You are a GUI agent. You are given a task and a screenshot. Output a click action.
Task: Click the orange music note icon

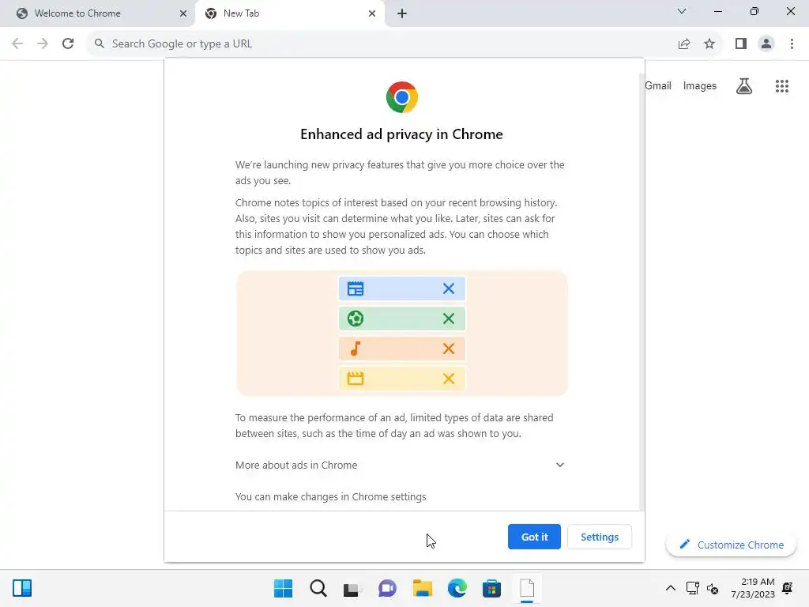click(356, 349)
